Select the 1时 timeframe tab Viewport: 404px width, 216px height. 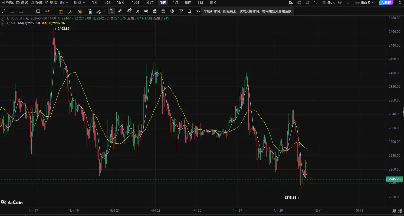[163, 2]
